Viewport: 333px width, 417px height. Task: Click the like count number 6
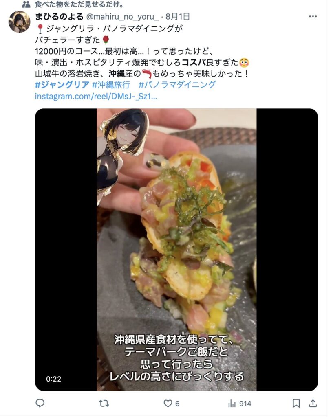[177, 404]
